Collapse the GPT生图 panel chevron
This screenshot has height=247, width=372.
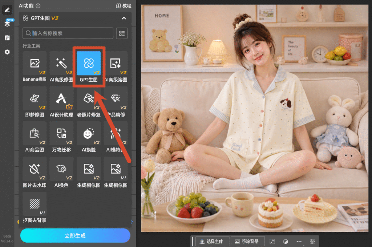tap(124, 18)
